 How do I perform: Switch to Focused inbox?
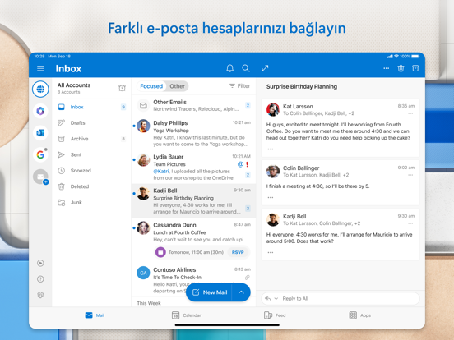[x=151, y=86]
